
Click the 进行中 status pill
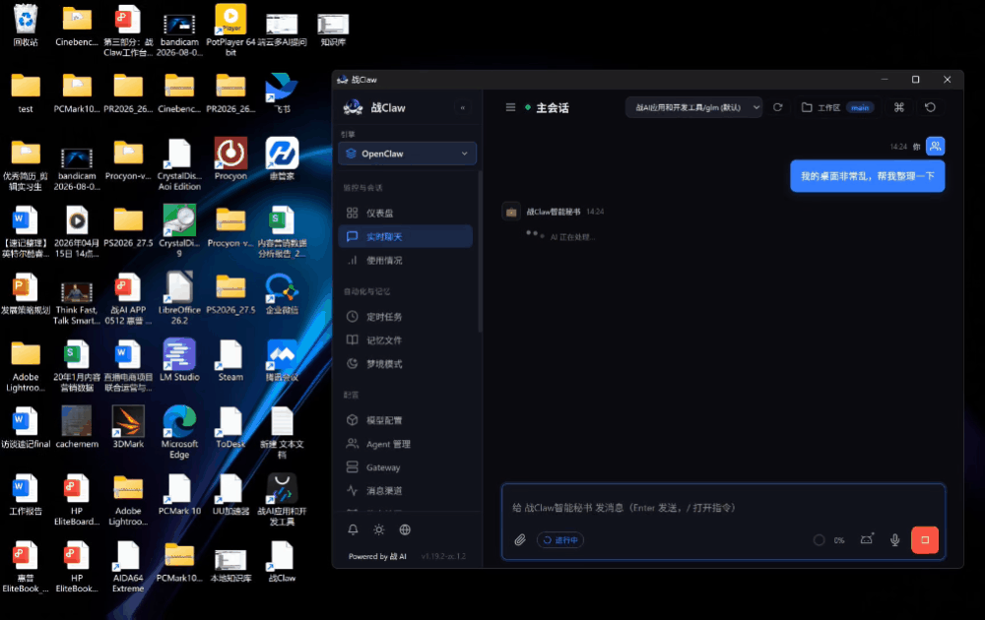pyautogui.click(x=560, y=539)
